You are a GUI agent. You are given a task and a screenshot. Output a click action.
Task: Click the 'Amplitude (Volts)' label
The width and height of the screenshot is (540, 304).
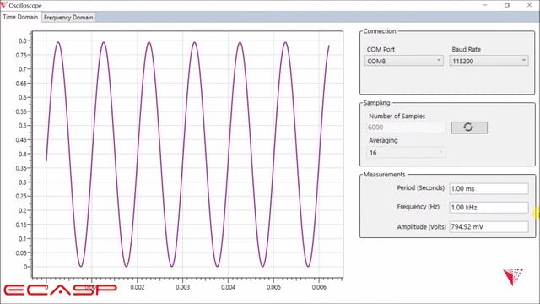pos(421,227)
